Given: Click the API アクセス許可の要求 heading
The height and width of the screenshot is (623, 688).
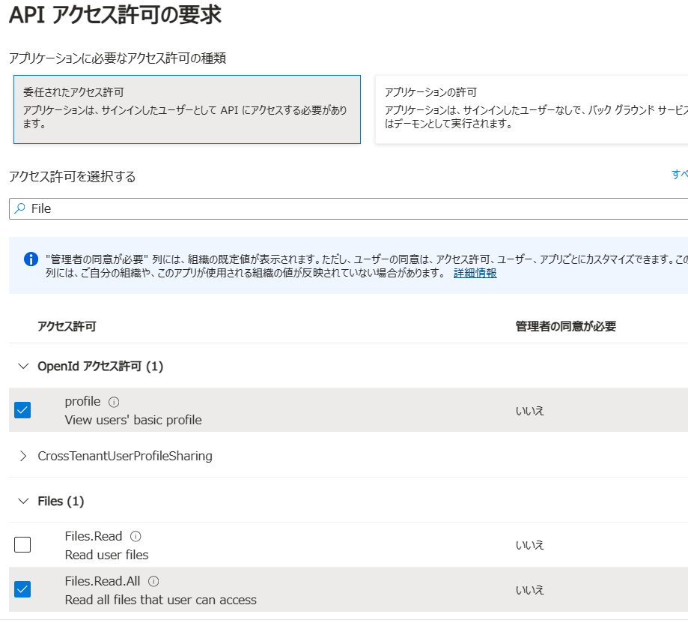Looking at the screenshot, I should [115, 14].
